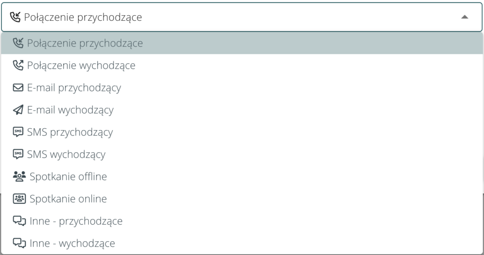Click the SMS bubble icon for outgoing SMS
The width and height of the screenshot is (484, 255).
[18, 155]
